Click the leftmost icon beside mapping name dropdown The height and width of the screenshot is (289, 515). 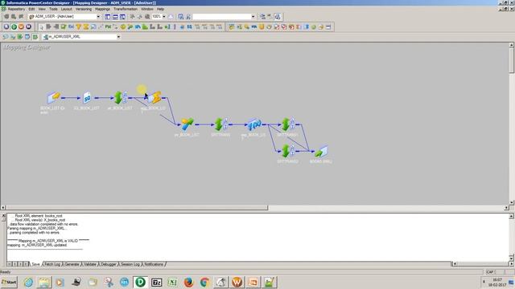pyautogui.click(x=6, y=37)
